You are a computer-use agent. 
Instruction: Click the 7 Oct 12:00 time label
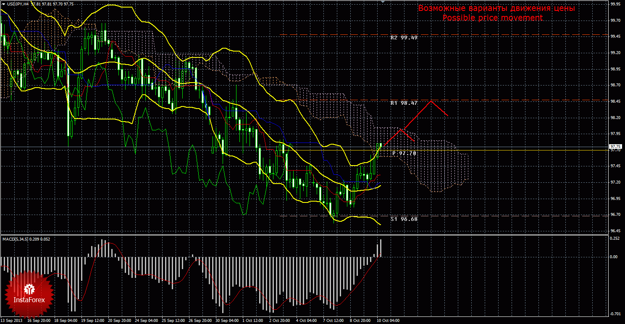[334, 321]
